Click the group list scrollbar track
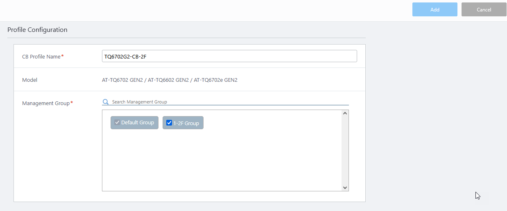Viewport: 507px width, 211px height. tap(345, 151)
